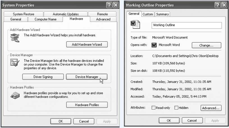Click the Size on disk value 108 KB
This screenshot has height=128, width=229.
[x=169, y=71]
